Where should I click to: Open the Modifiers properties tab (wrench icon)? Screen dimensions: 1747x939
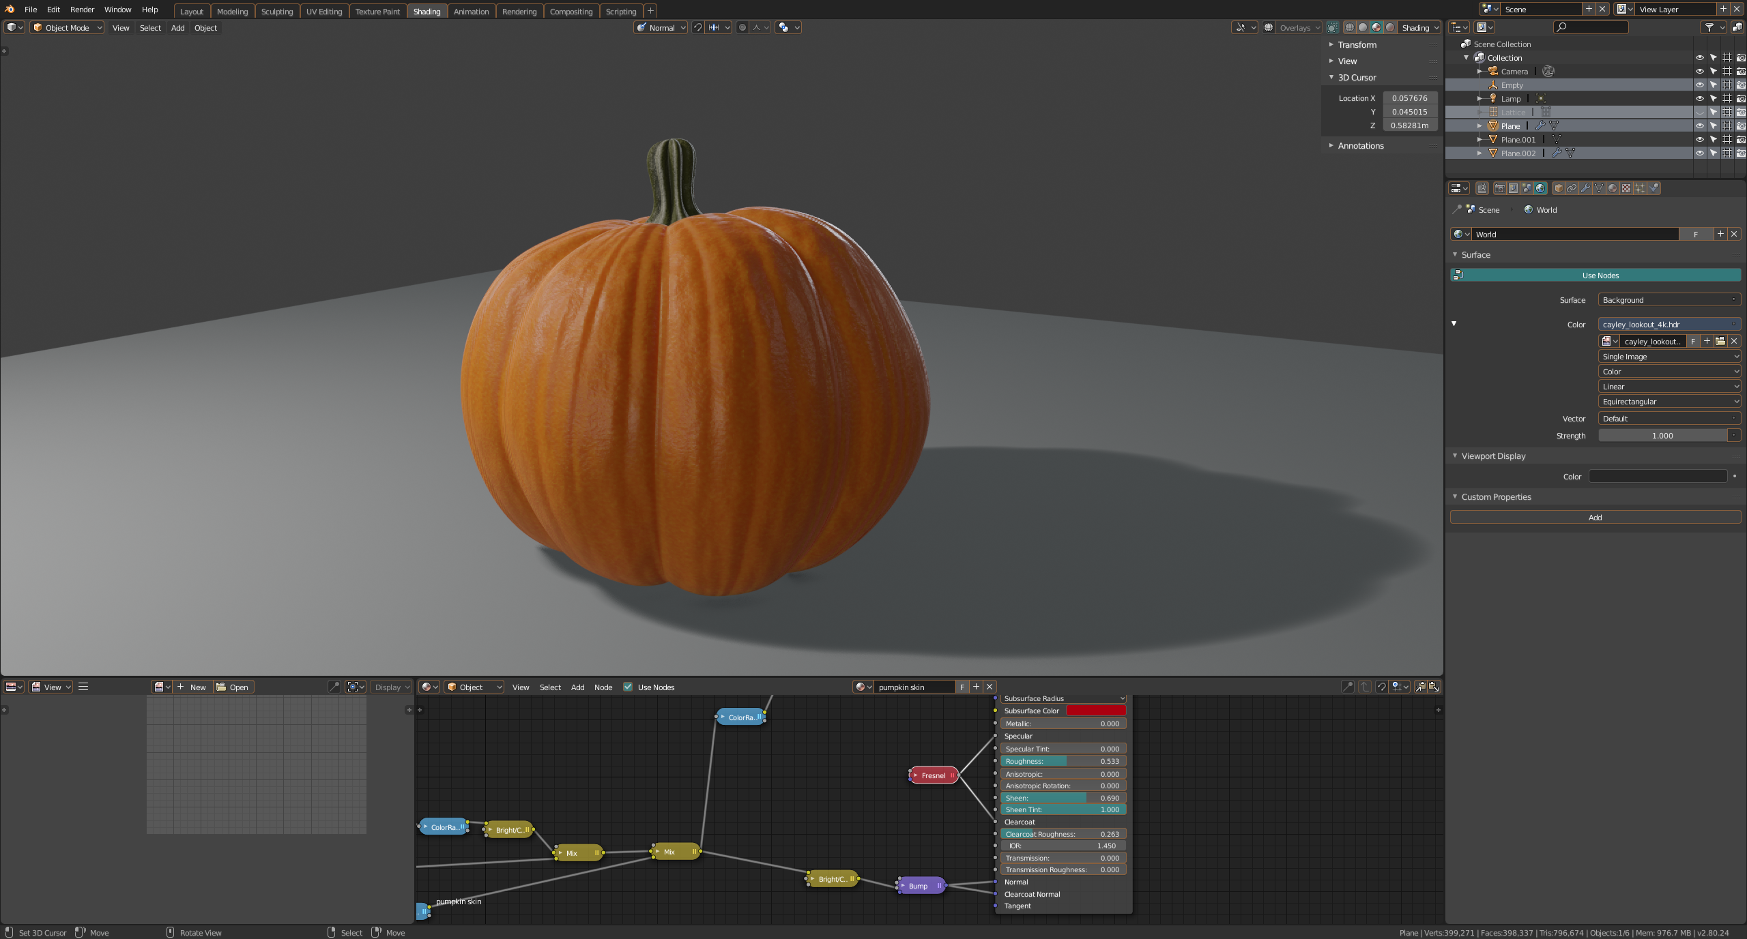pos(1585,188)
